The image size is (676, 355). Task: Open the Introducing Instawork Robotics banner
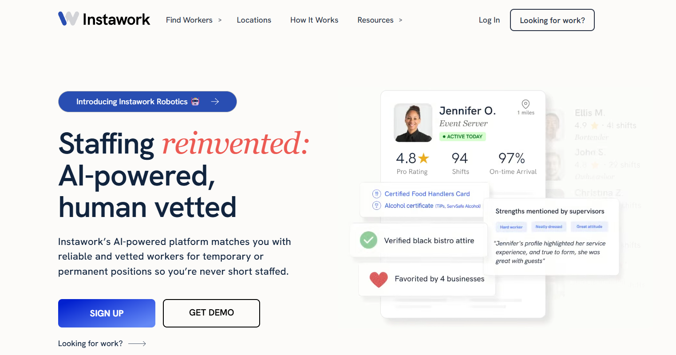pyautogui.click(x=147, y=102)
